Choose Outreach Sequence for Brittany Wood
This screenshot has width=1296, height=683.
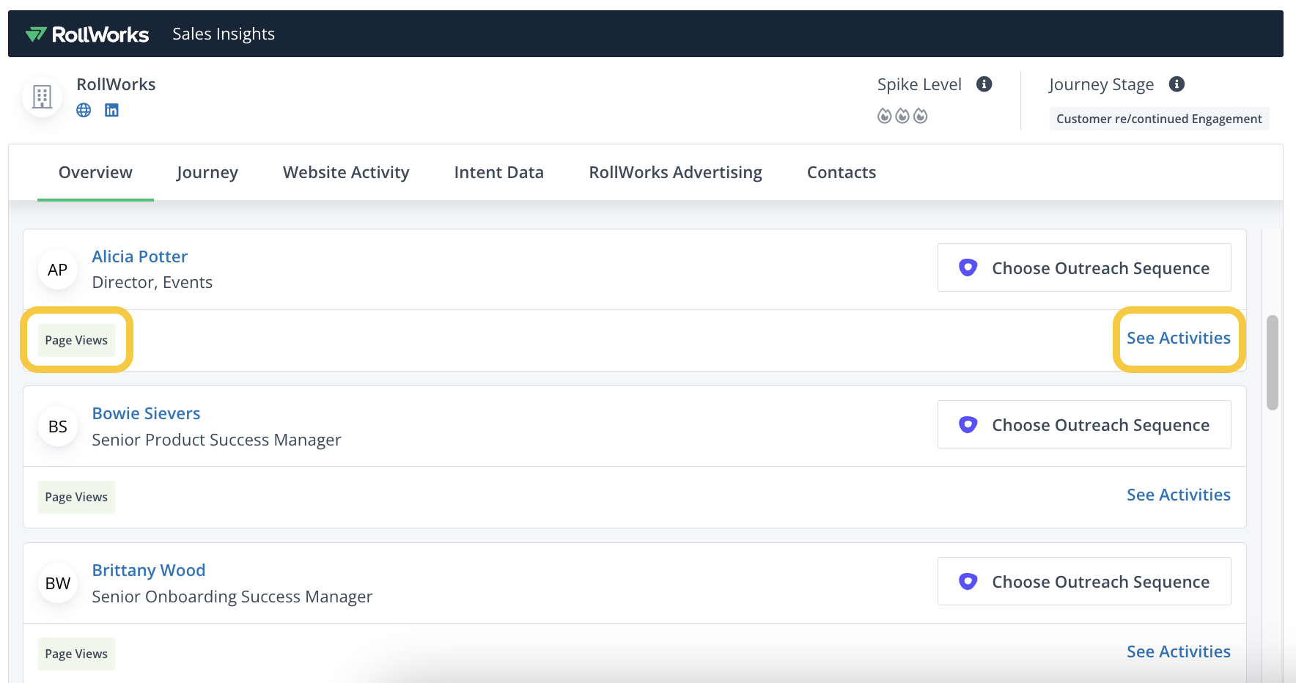(1084, 582)
